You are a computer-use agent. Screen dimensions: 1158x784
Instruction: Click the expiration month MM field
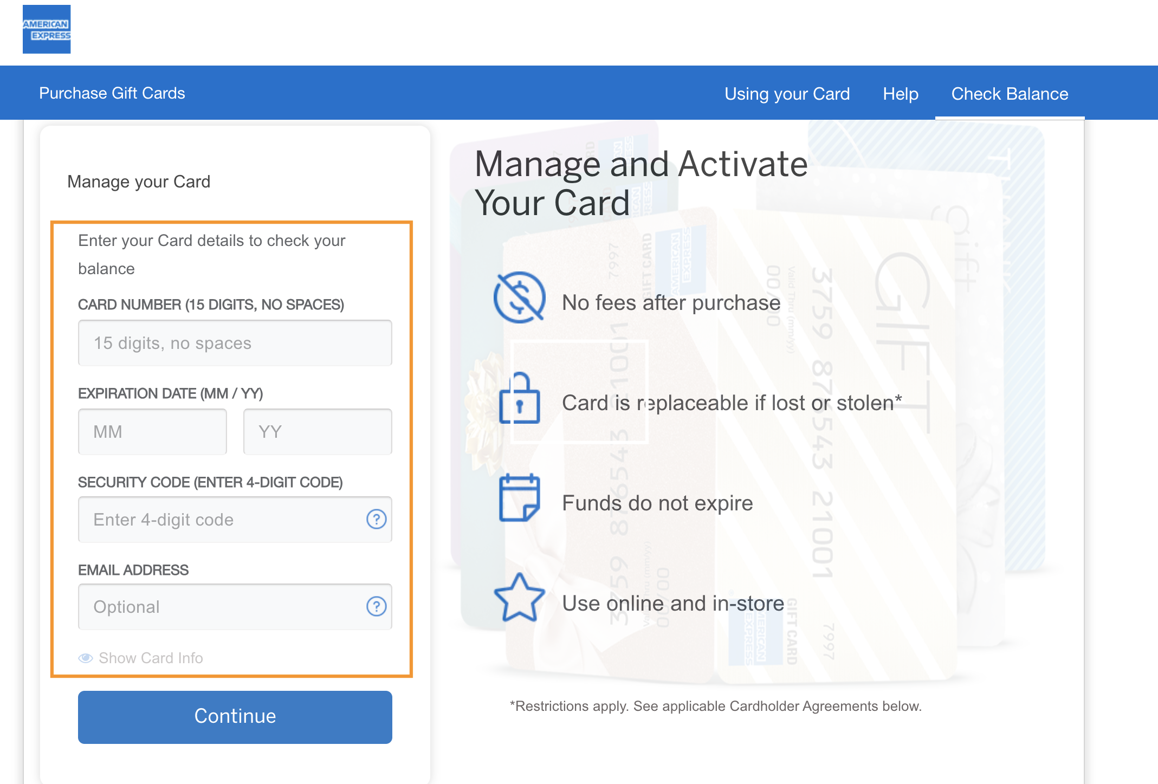pos(151,431)
